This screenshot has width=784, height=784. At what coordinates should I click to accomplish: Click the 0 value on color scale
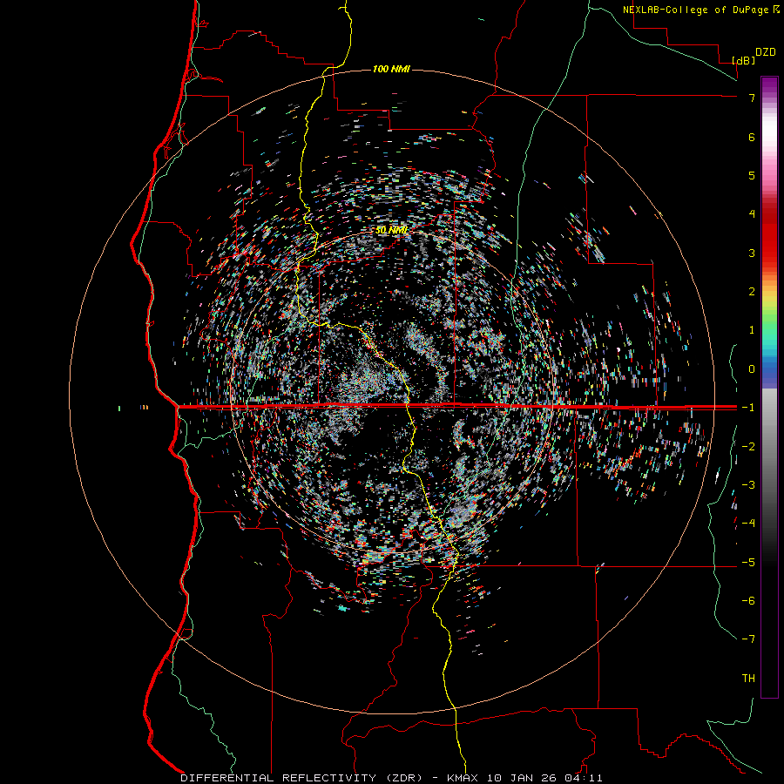[752, 369]
